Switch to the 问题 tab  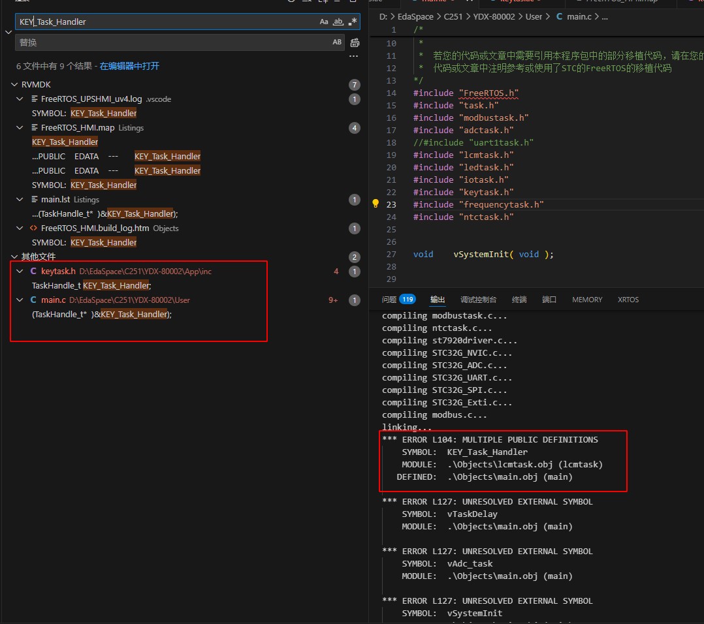[x=389, y=299]
